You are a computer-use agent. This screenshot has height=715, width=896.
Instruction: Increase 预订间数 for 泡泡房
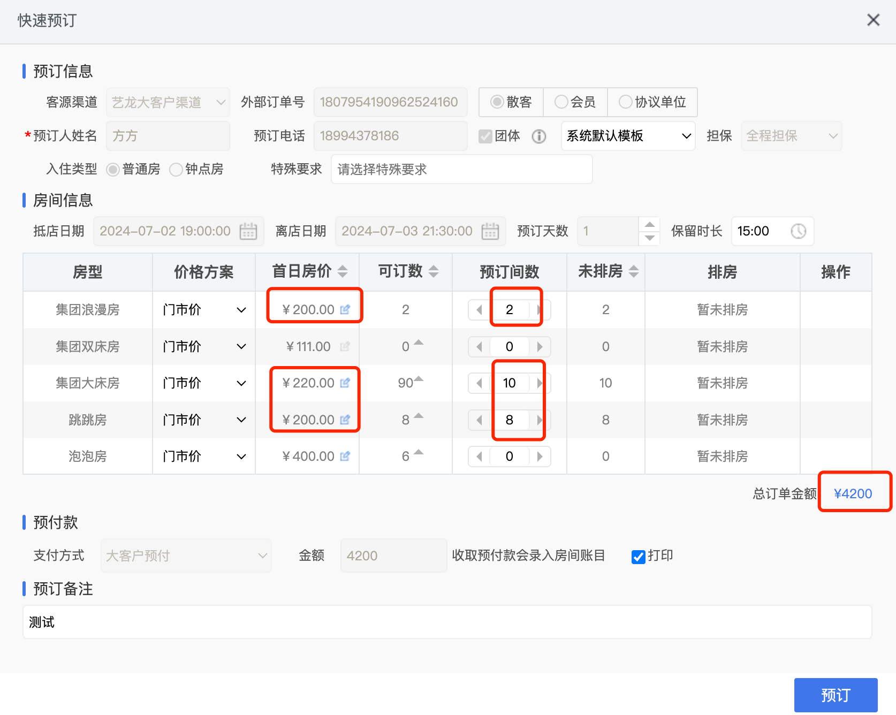tap(540, 456)
